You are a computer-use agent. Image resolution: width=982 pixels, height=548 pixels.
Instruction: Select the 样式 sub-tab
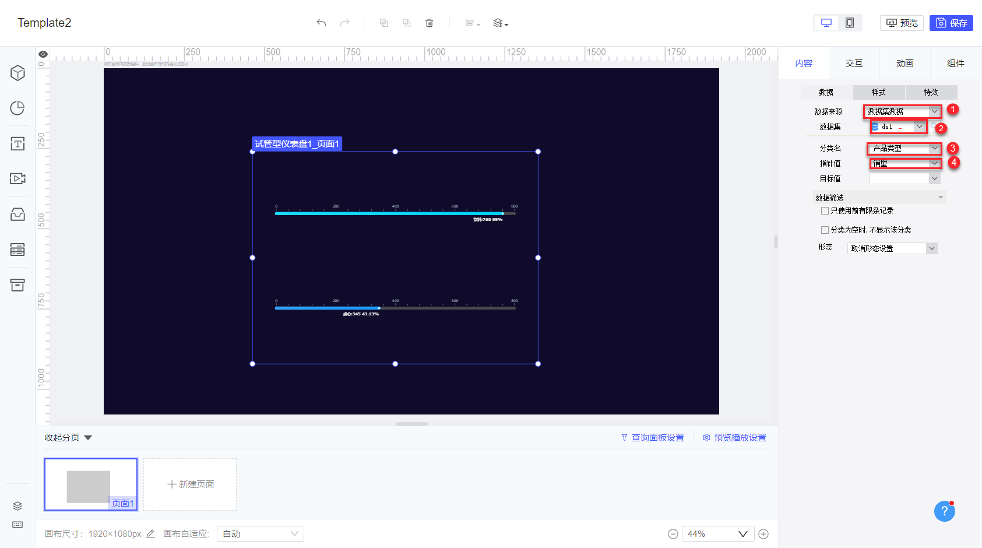tap(879, 92)
